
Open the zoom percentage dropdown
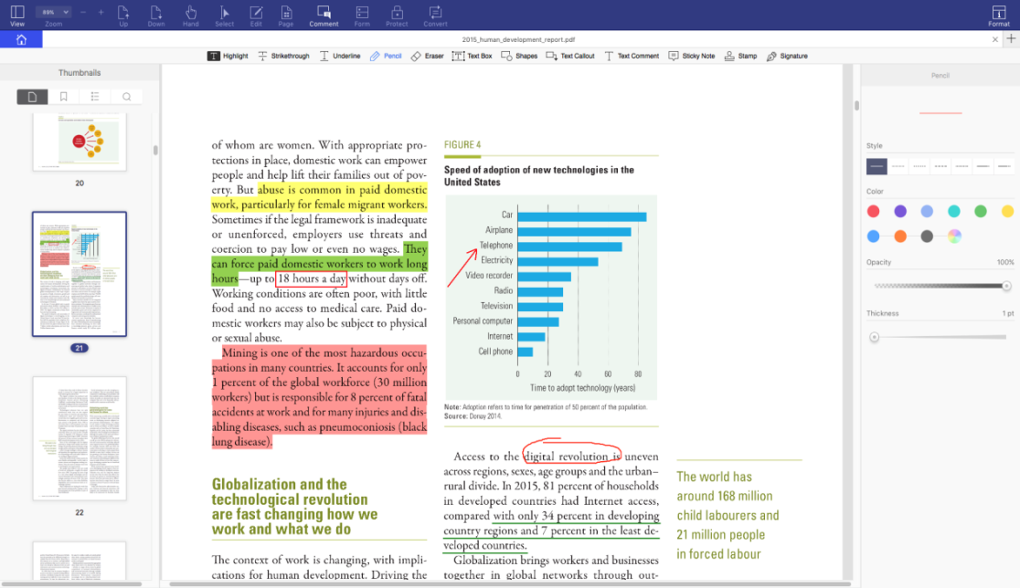(x=53, y=12)
